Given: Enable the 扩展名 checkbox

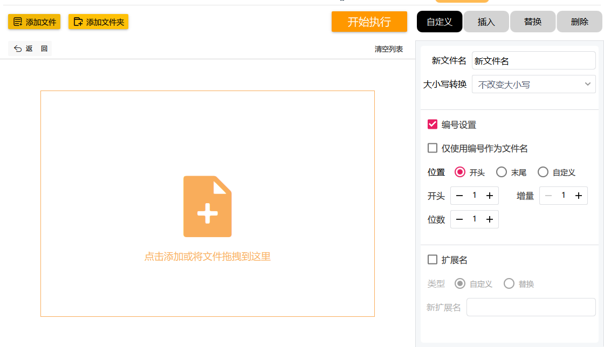Looking at the screenshot, I should pyautogui.click(x=432, y=260).
